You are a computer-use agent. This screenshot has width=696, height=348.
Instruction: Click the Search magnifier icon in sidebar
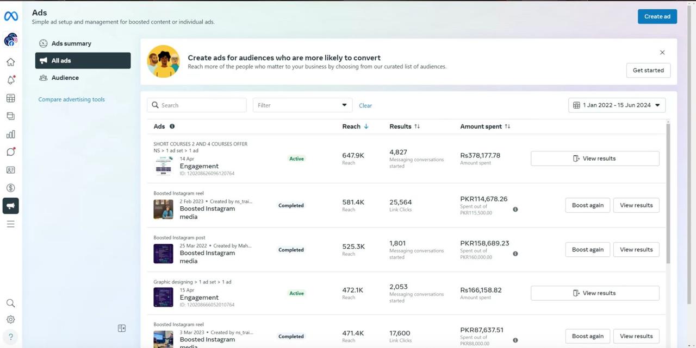10,303
